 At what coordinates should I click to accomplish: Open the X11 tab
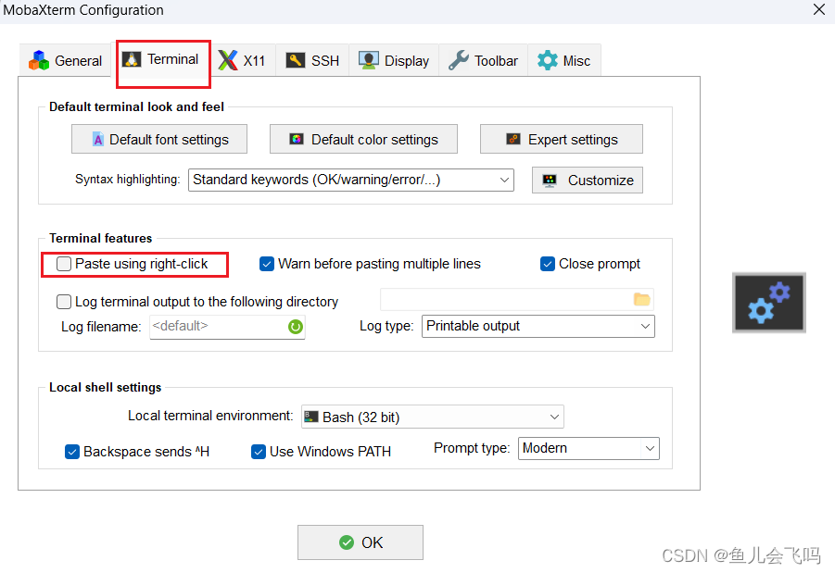coord(242,61)
